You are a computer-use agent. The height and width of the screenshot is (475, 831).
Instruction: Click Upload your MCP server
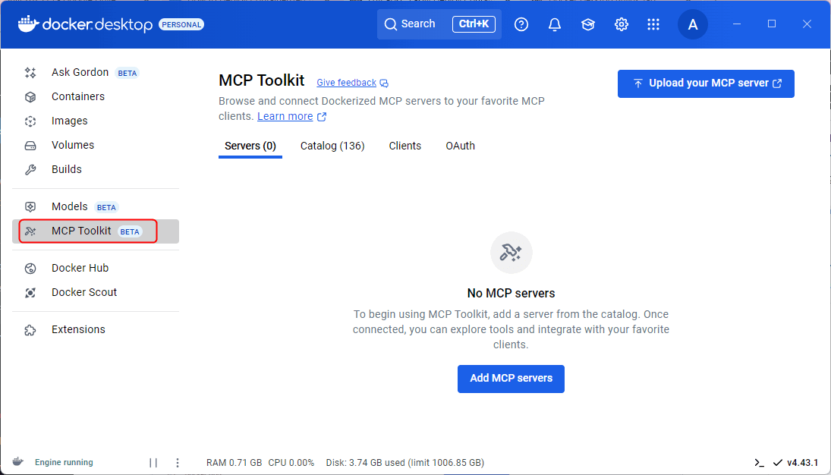click(x=705, y=83)
